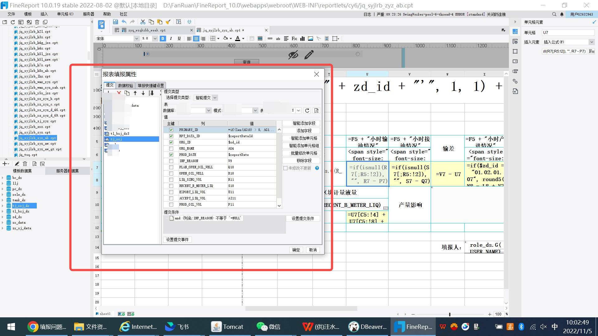
Task: Expand the 插入公式 dropdown in right panel
Action: point(591,42)
